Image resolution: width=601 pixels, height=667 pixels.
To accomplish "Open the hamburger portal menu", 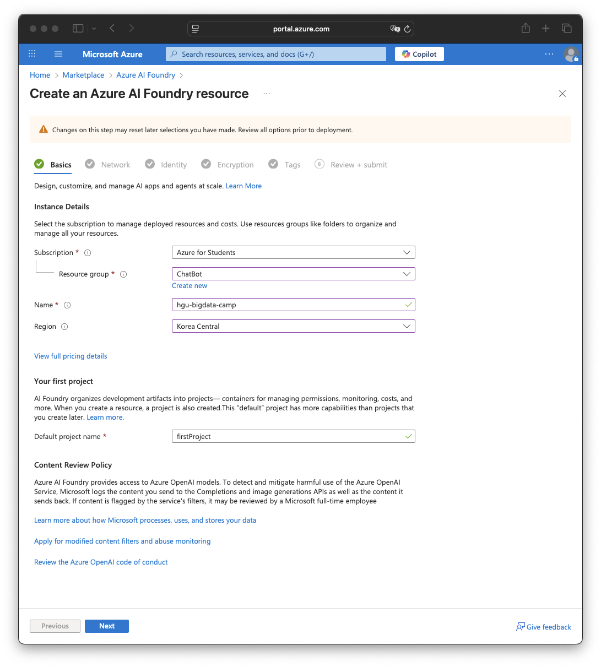I will click(58, 54).
